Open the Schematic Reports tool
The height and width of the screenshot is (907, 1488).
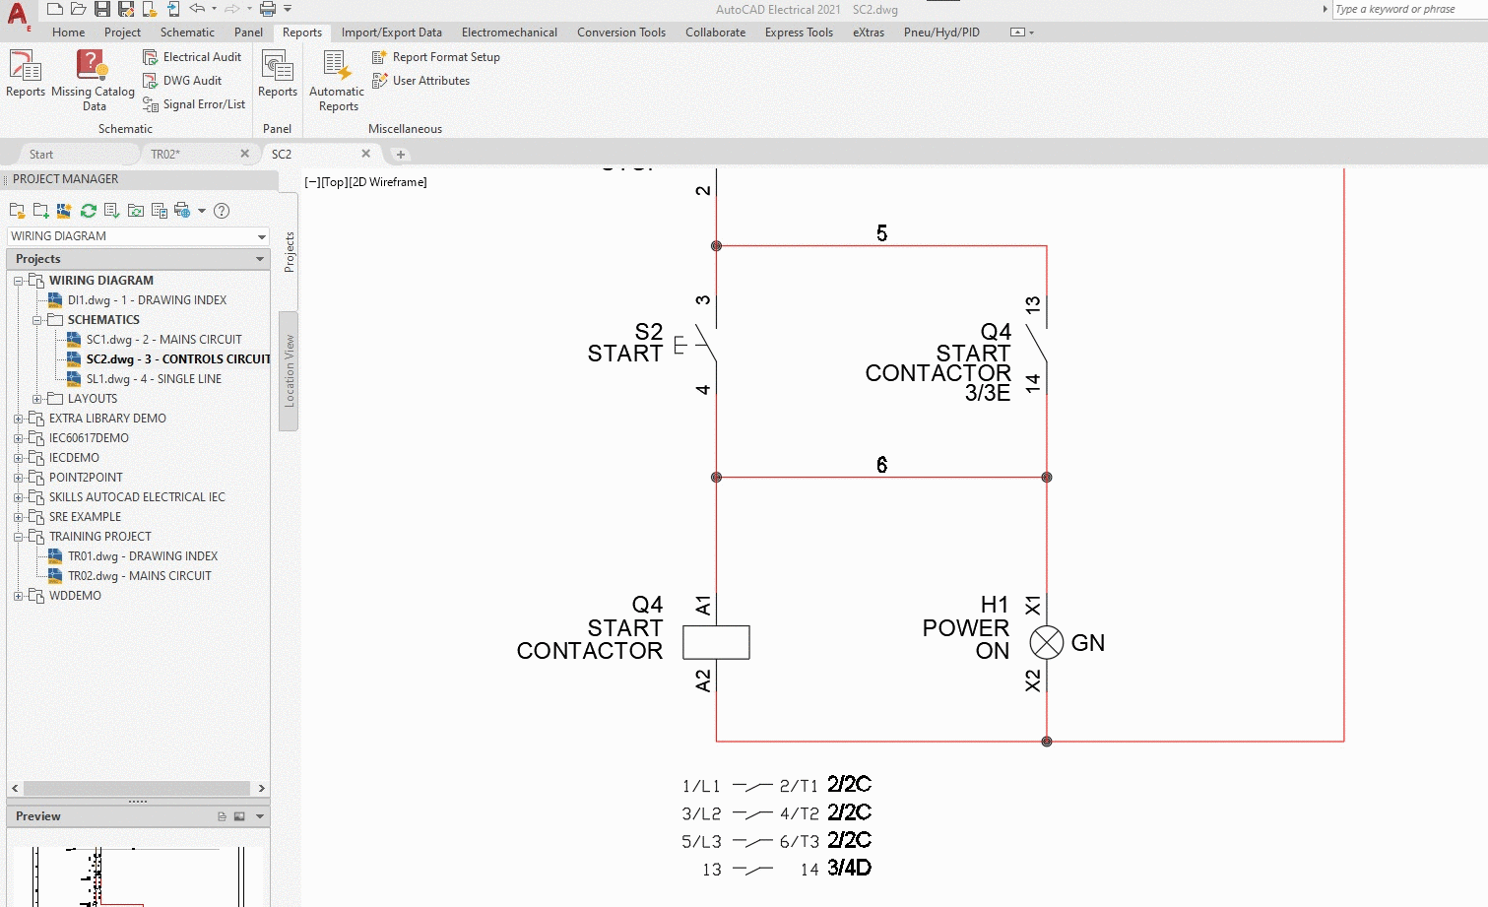(x=26, y=75)
